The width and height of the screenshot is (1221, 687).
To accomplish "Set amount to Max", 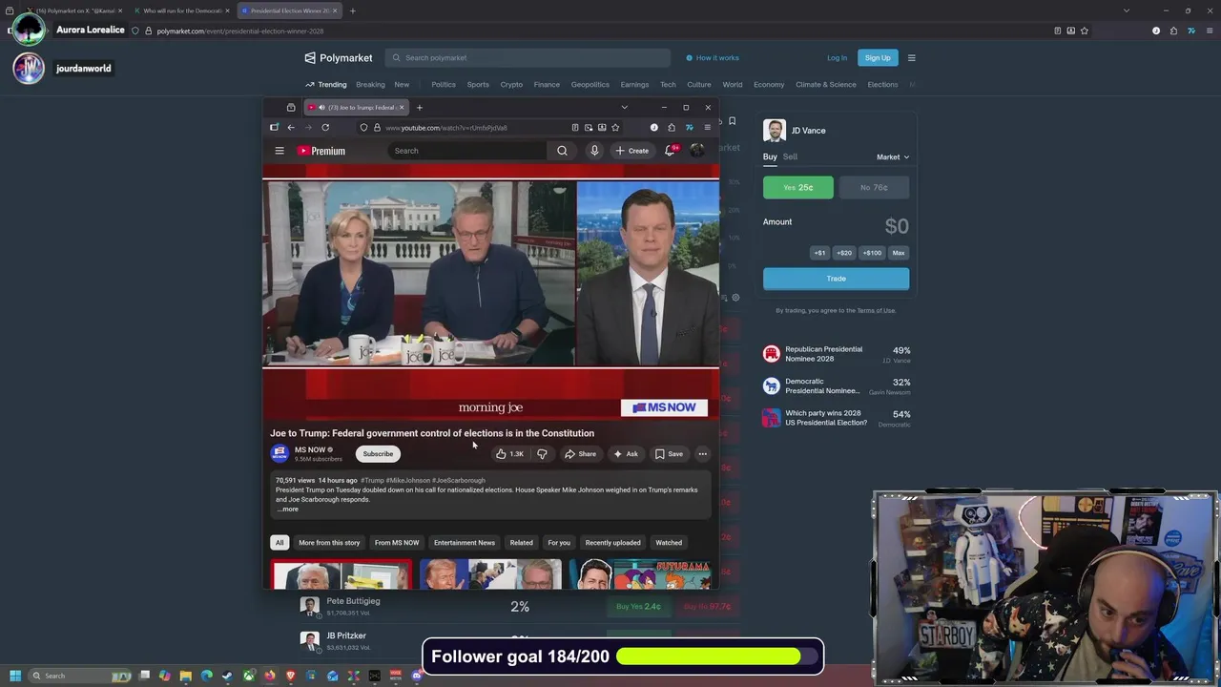I will [x=899, y=253].
